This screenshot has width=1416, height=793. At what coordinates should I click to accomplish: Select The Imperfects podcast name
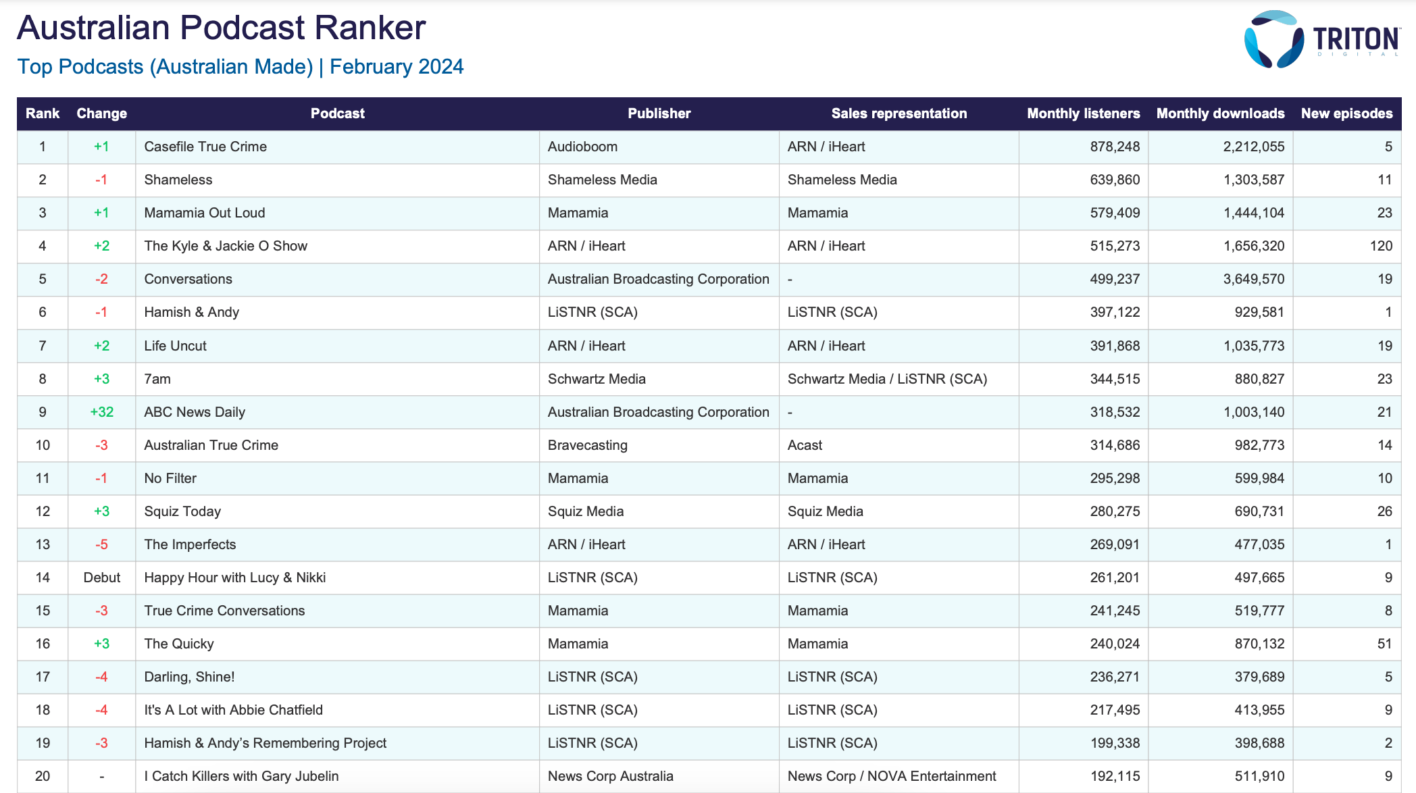190,544
